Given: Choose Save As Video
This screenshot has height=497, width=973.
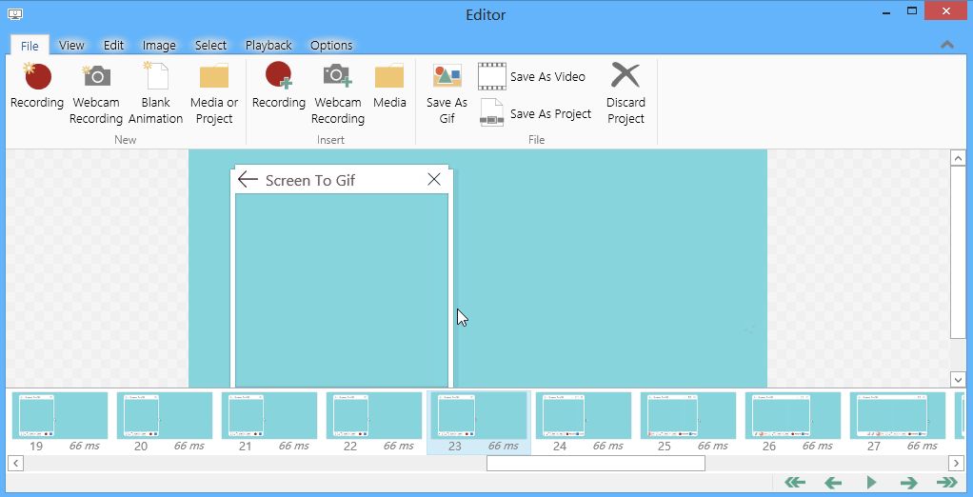Looking at the screenshot, I should (532, 76).
